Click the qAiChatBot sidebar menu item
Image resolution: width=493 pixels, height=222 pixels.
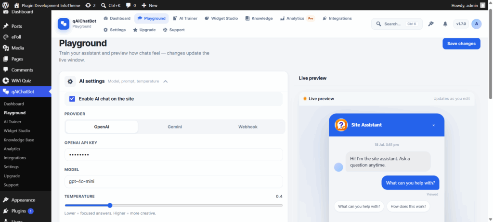(x=26, y=92)
